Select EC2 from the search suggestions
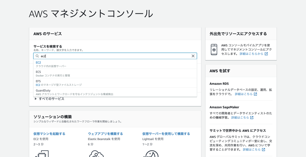The height and width of the screenshot is (157, 306). pyautogui.click(x=115, y=64)
